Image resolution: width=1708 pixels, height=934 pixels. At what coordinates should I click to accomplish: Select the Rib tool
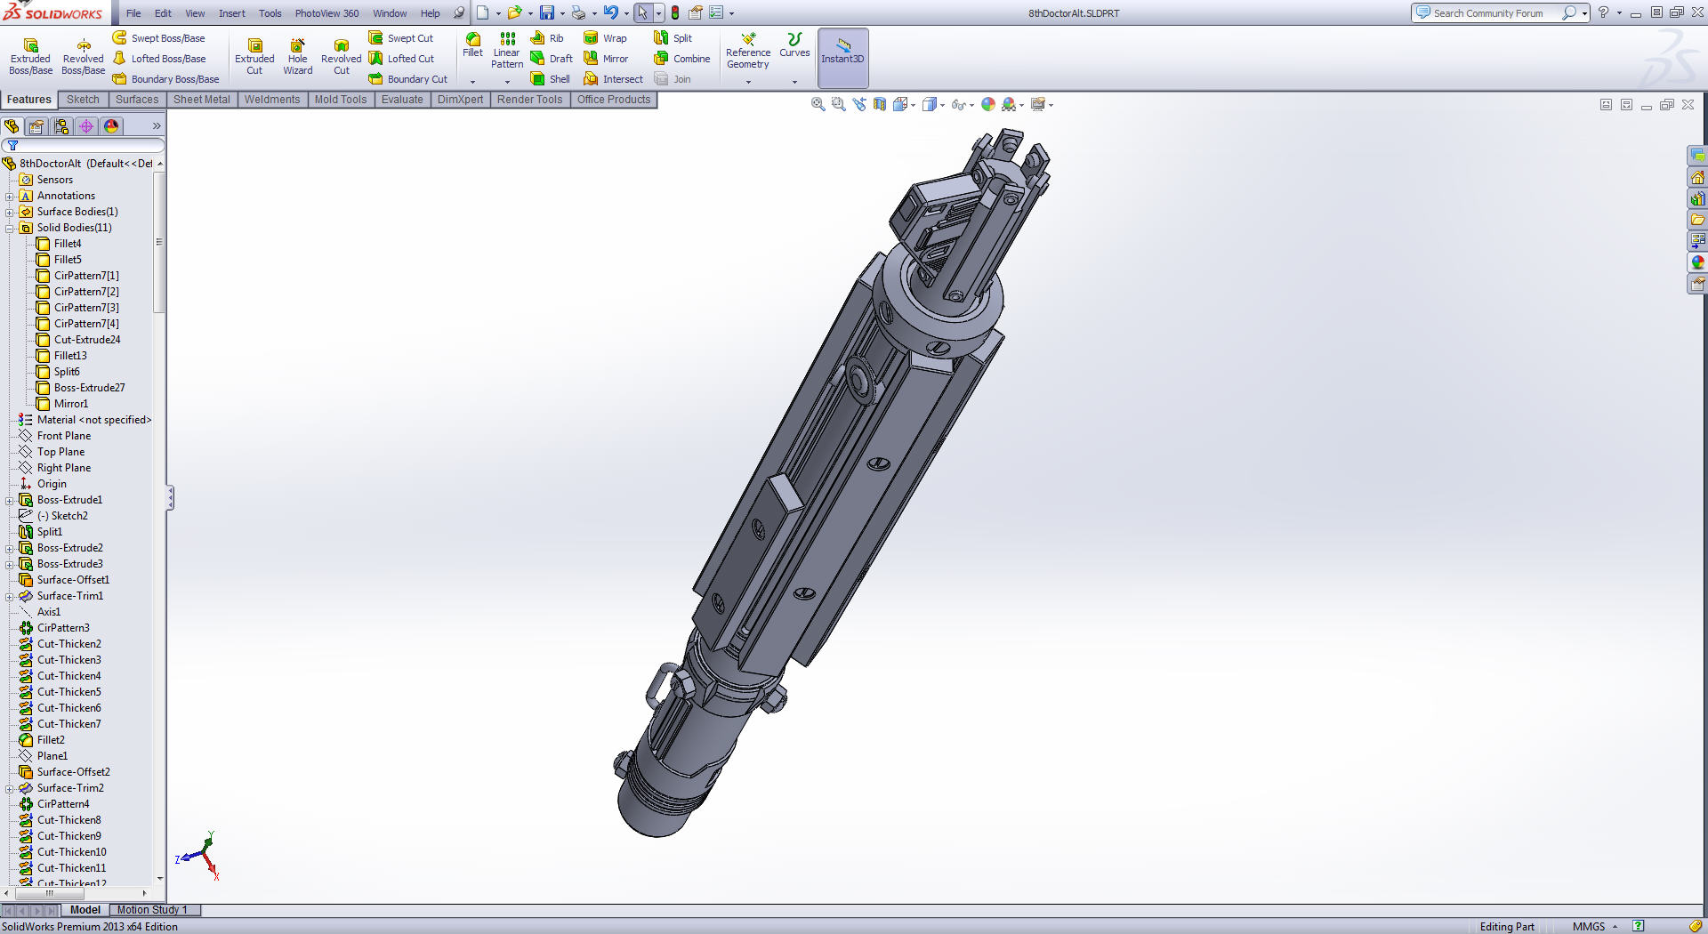point(547,38)
